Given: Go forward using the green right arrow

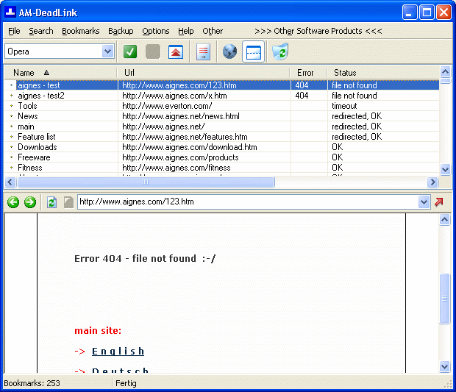Looking at the screenshot, I should [29, 202].
